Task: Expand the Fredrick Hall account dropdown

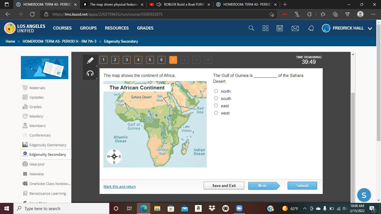Action: [x=370, y=28]
